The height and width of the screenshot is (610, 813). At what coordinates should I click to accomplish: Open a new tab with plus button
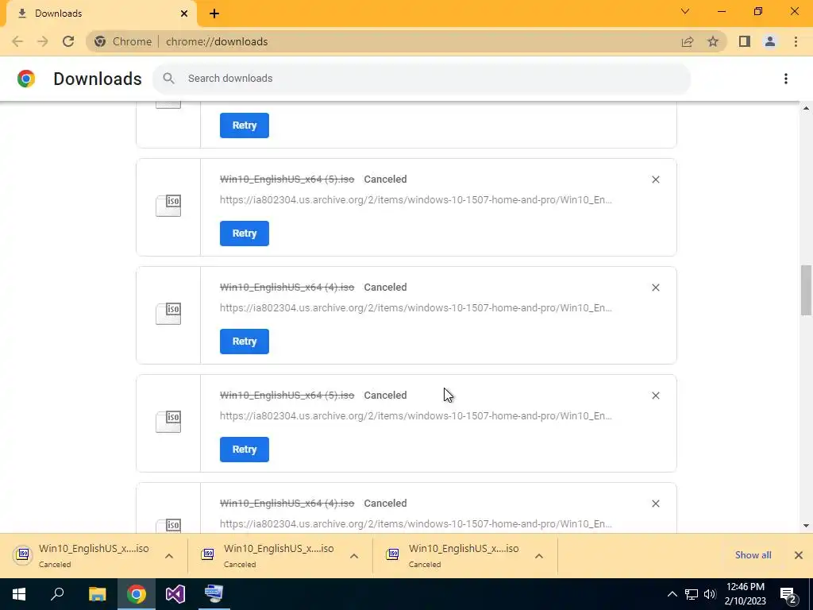tap(214, 14)
